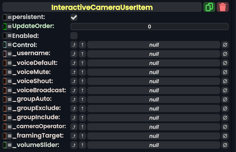The width and height of the screenshot is (236, 152).
Task: Click the UpdateOrder value slider field
Action: tap(149, 27)
